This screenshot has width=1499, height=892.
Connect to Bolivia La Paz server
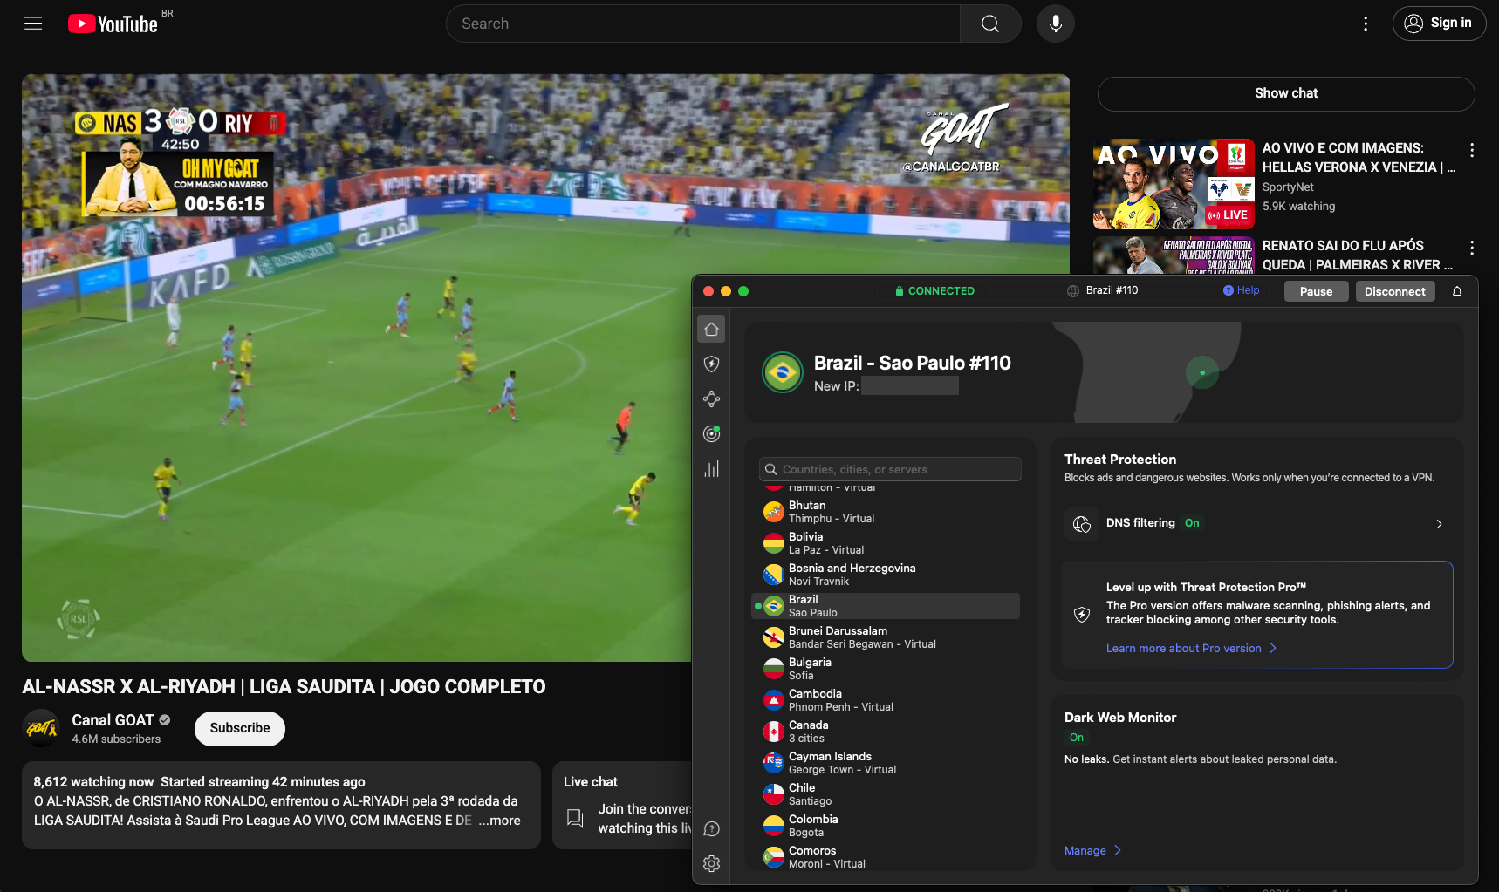(885, 543)
